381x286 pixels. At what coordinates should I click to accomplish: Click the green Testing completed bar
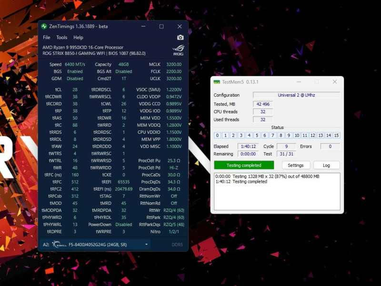point(244,165)
